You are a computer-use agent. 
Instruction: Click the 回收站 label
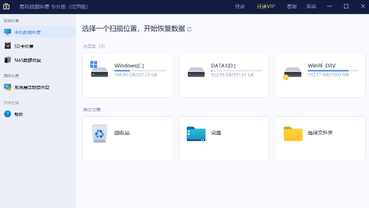click(122, 133)
